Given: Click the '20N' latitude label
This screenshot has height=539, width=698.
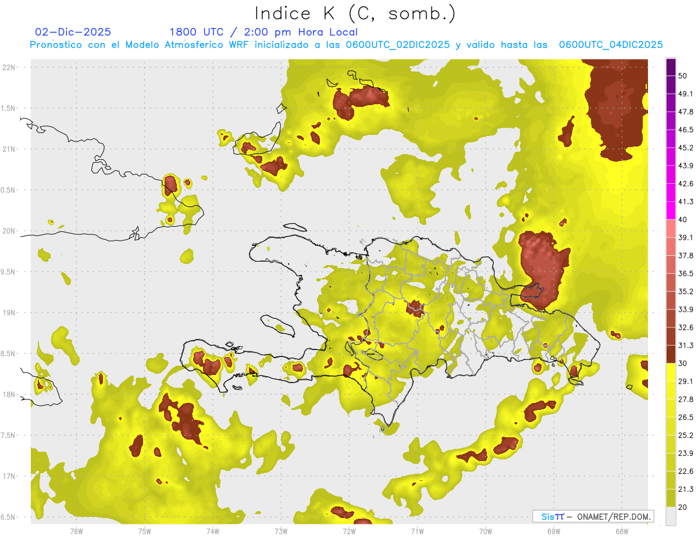Looking at the screenshot, I should click(9, 231).
